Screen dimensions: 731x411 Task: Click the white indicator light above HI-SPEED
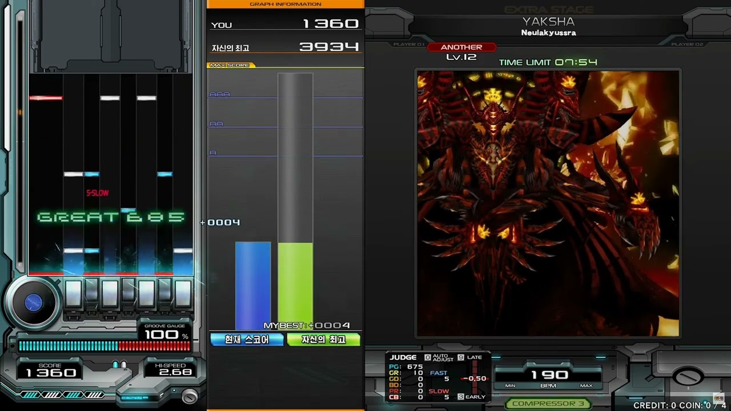(123, 364)
